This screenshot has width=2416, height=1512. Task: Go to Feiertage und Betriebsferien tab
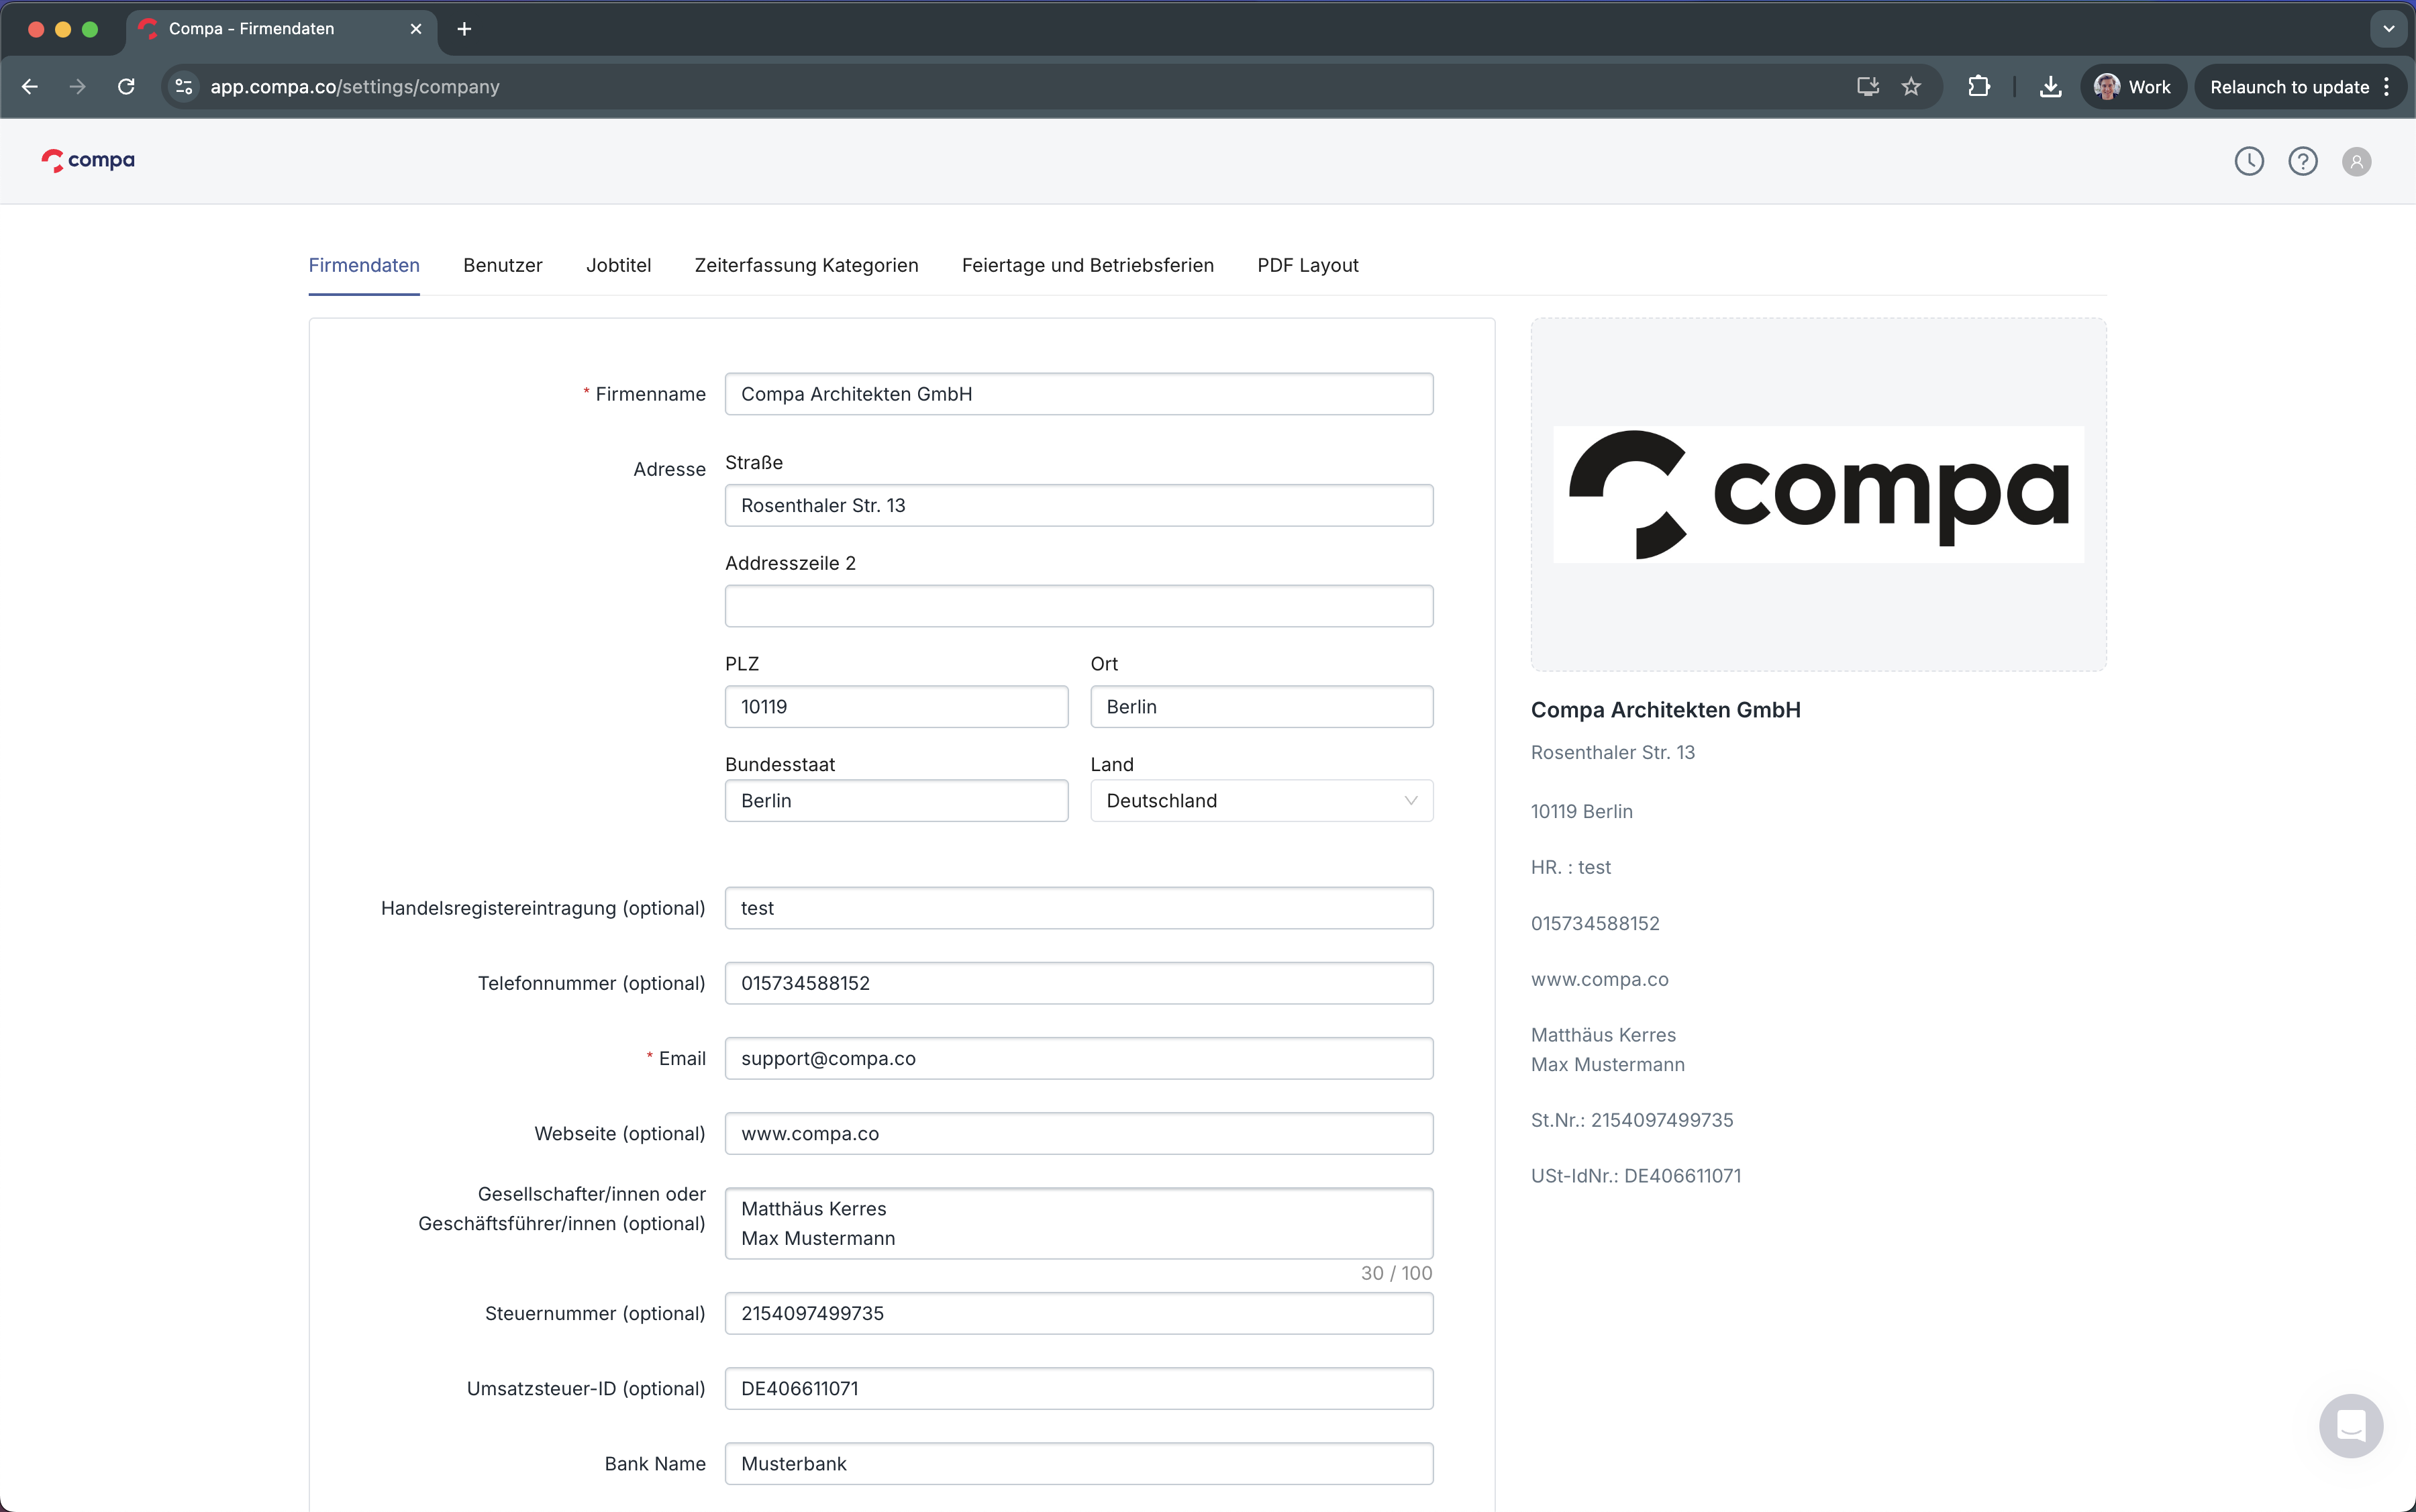(1087, 265)
